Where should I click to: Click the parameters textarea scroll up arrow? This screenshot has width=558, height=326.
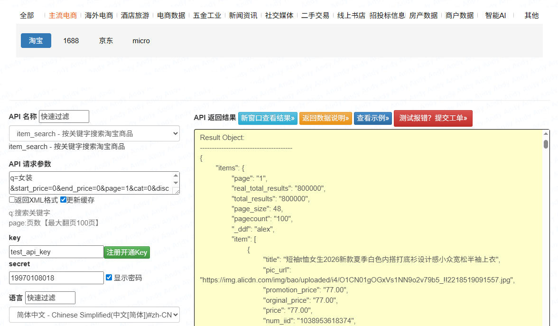[176, 175]
